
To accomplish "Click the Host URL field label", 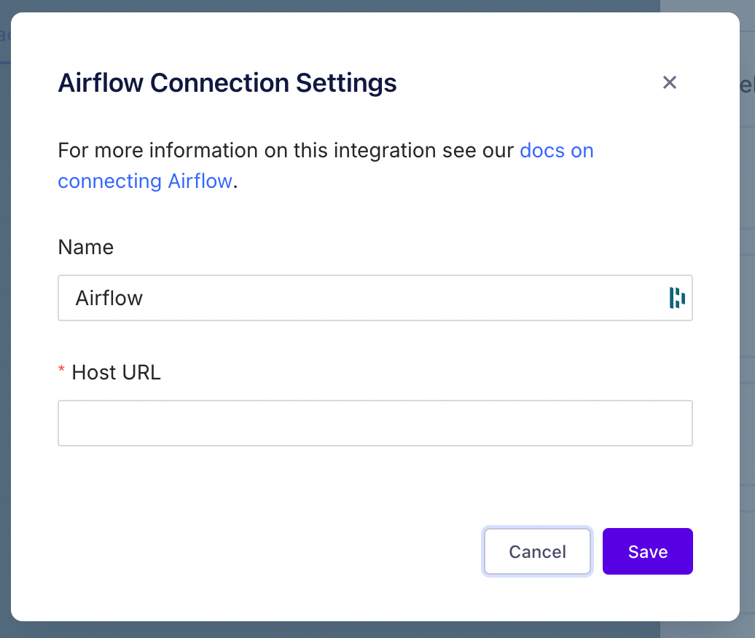I will 115,372.
